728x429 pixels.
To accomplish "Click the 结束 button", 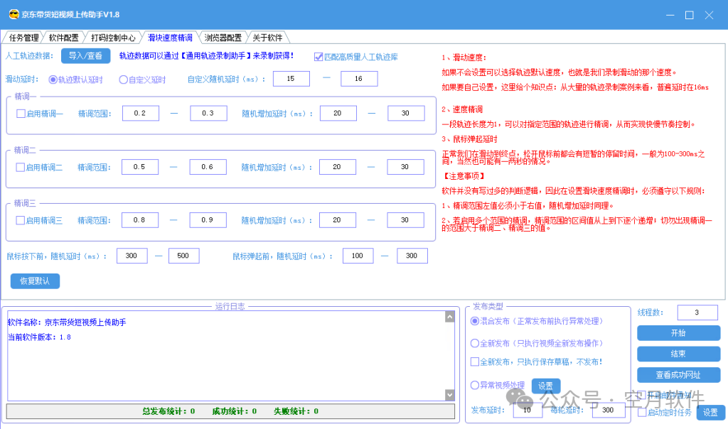I will click(x=678, y=354).
